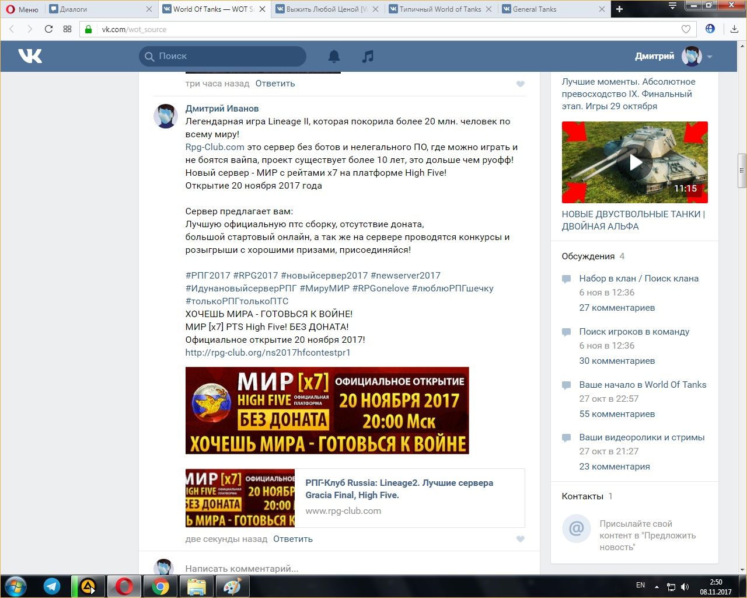Open Лучшие моменты. Абсолютное превосходство link

click(x=629, y=94)
